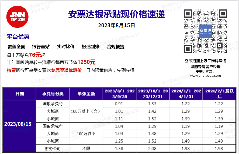Click the red 76元 figure

tap(35, 55)
